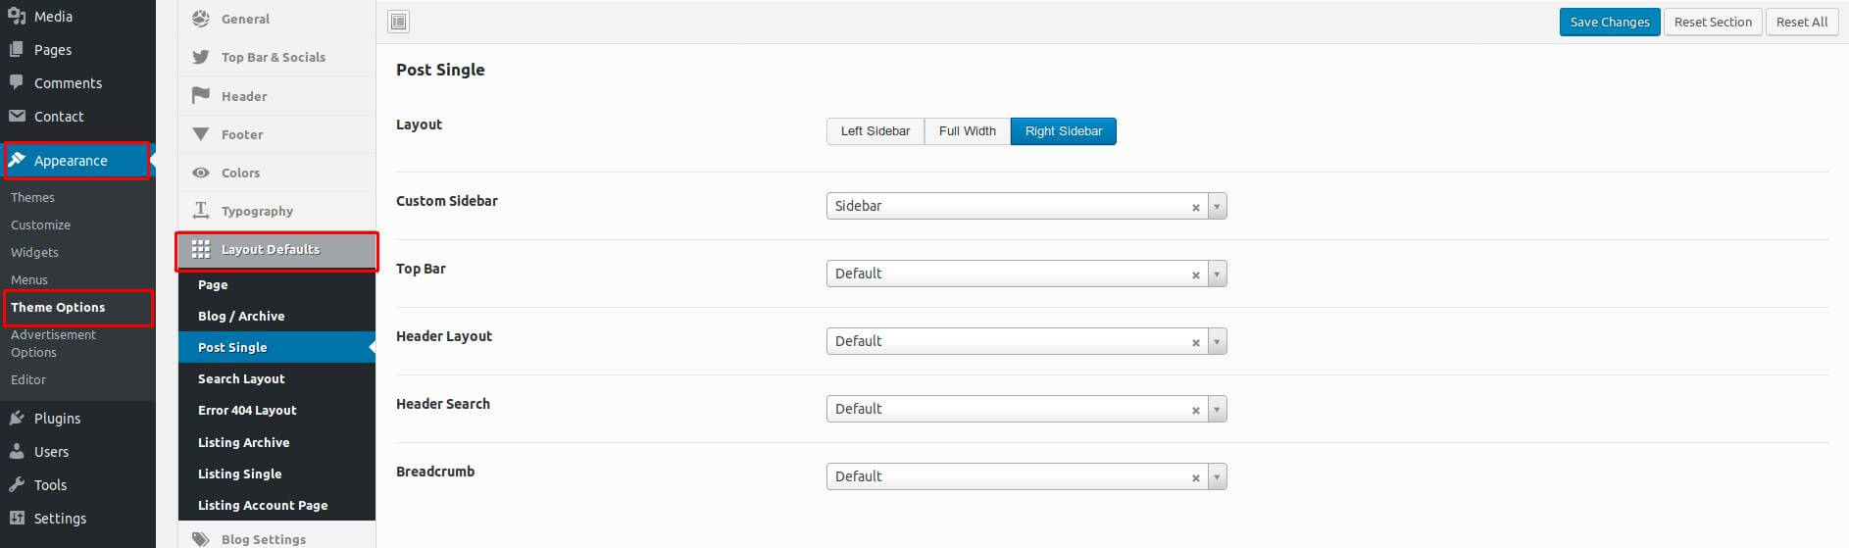Select the eye icon beside Colors

pos(201,173)
